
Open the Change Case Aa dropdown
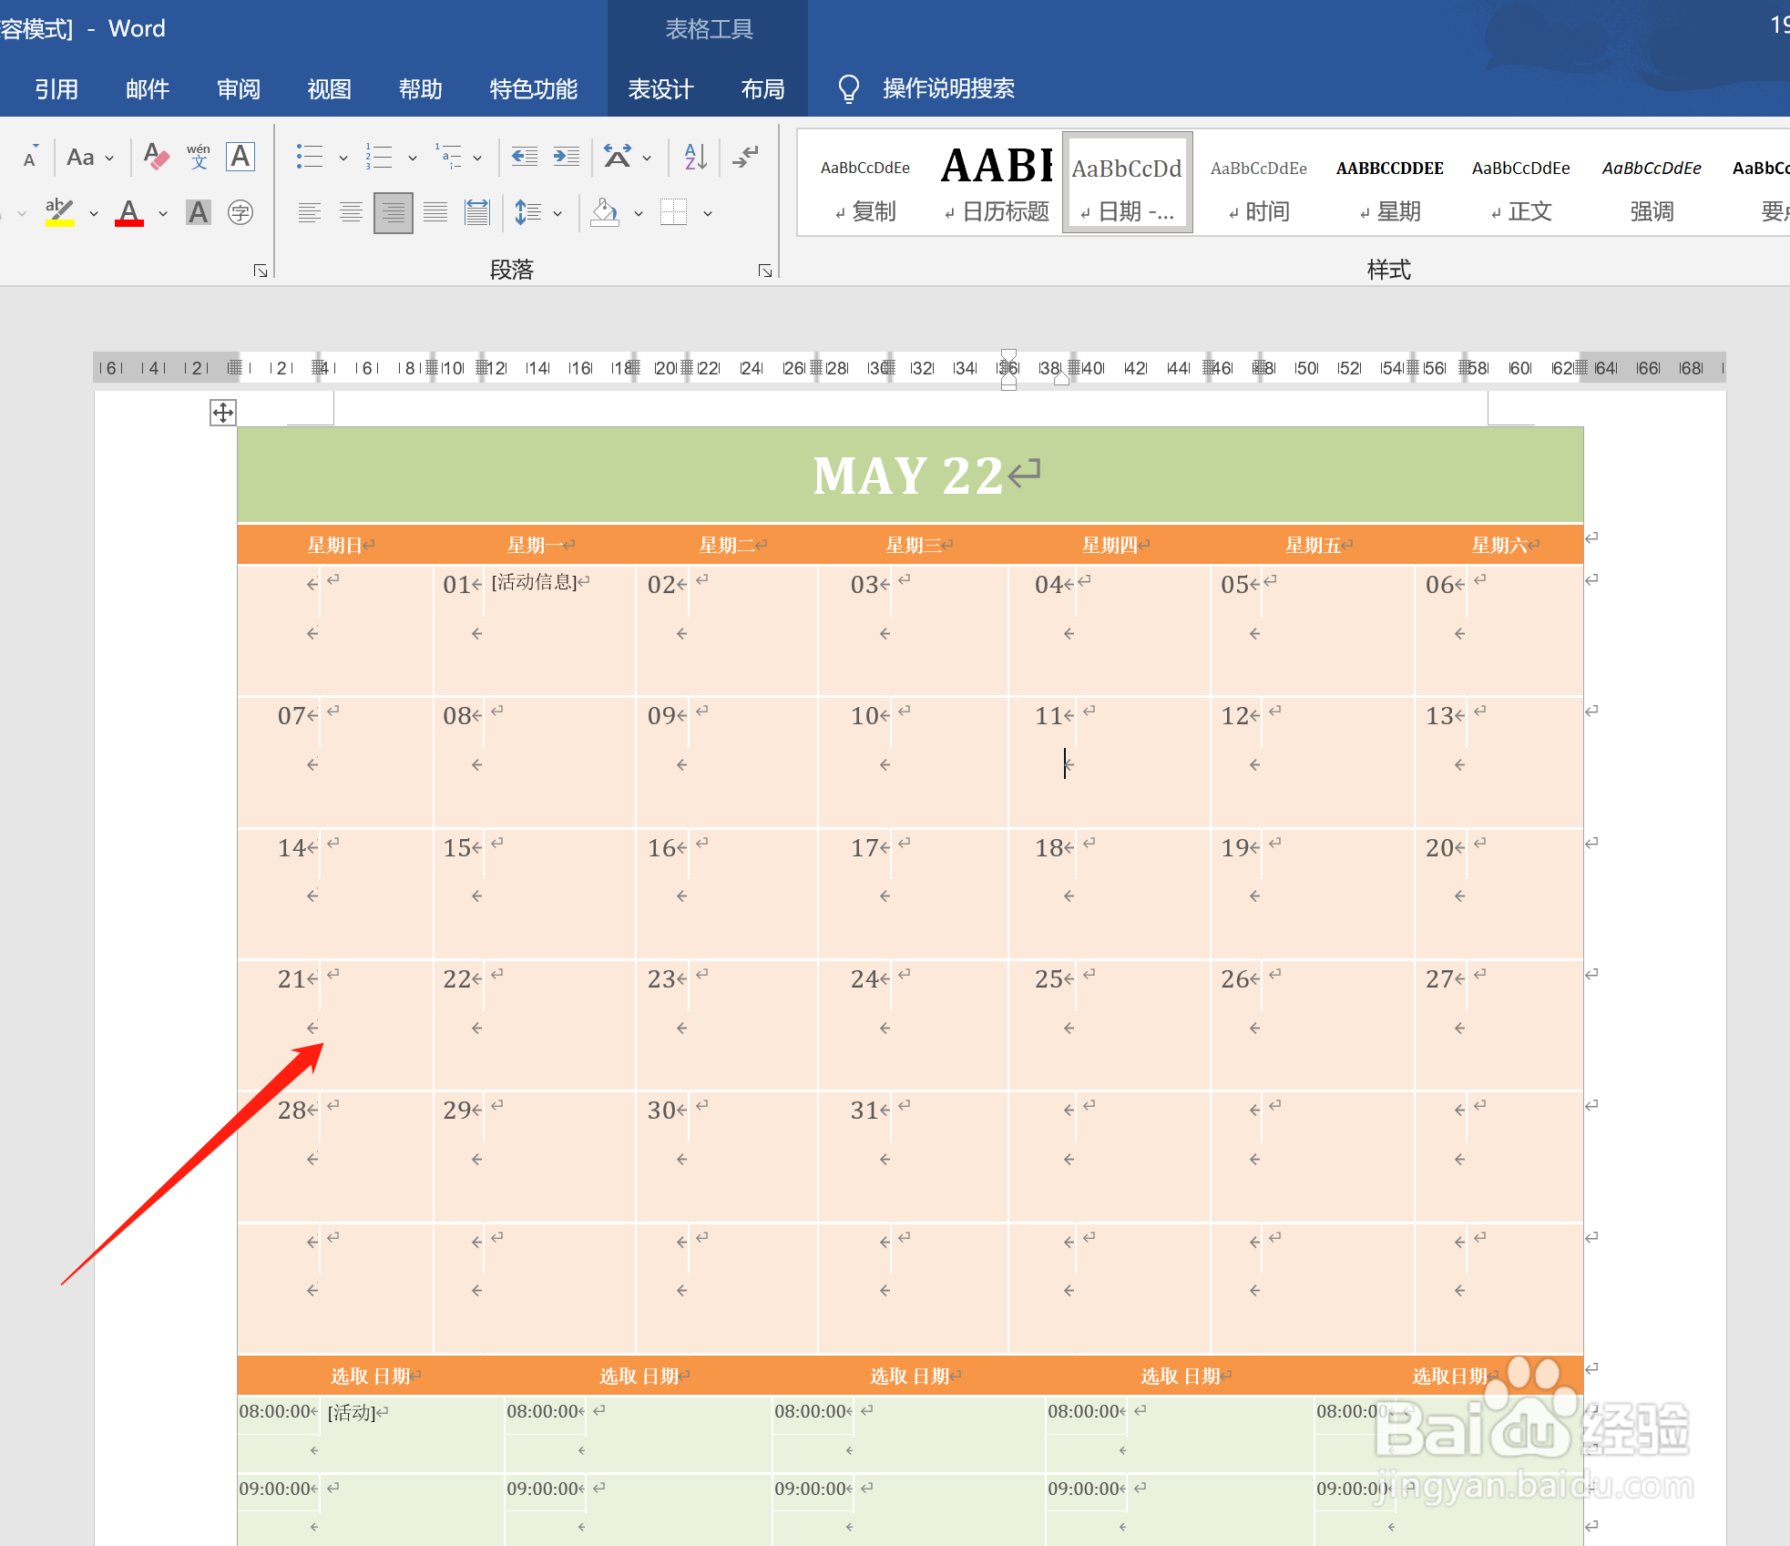(89, 157)
